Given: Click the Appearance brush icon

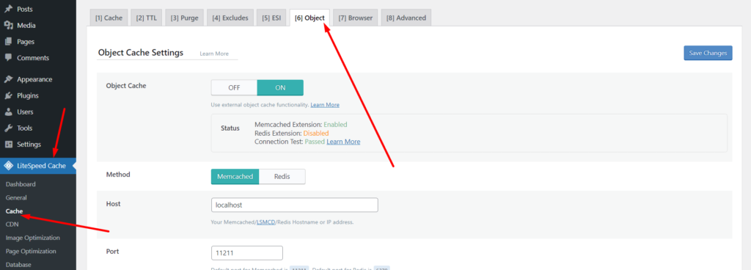Looking at the screenshot, I should [8, 79].
